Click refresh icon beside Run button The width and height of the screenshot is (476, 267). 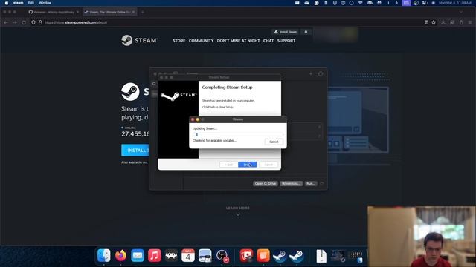322,183
